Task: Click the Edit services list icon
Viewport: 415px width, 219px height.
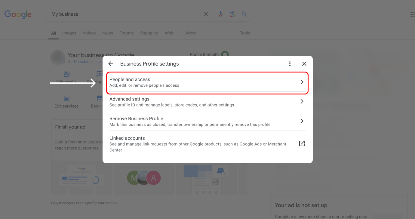Action: [66, 98]
